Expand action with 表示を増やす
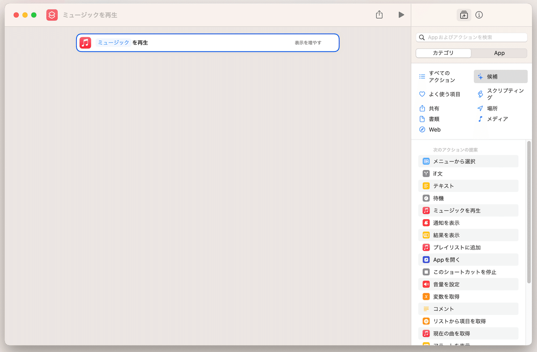Image resolution: width=537 pixels, height=352 pixels. (x=308, y=42)
